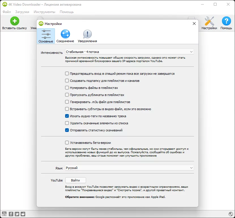Enable Генерировать .m3u файл для плейлистов
Image resolution: width=235 pixels, height=218 pixels.
click(67, 102)
